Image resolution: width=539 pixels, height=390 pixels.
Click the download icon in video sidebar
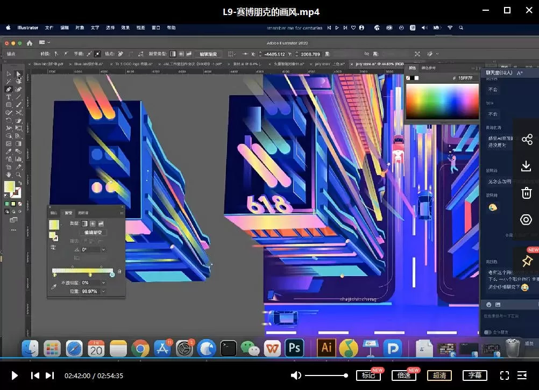click(x=526, y=167)
